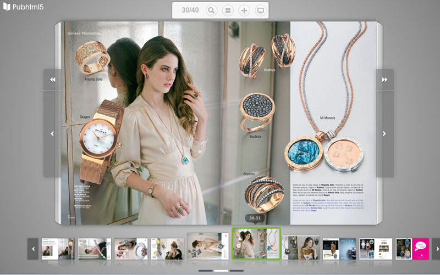The image size is (440, 275).
Task: Click the plus zoom-in icon
Action: click(x=244, y=10)
